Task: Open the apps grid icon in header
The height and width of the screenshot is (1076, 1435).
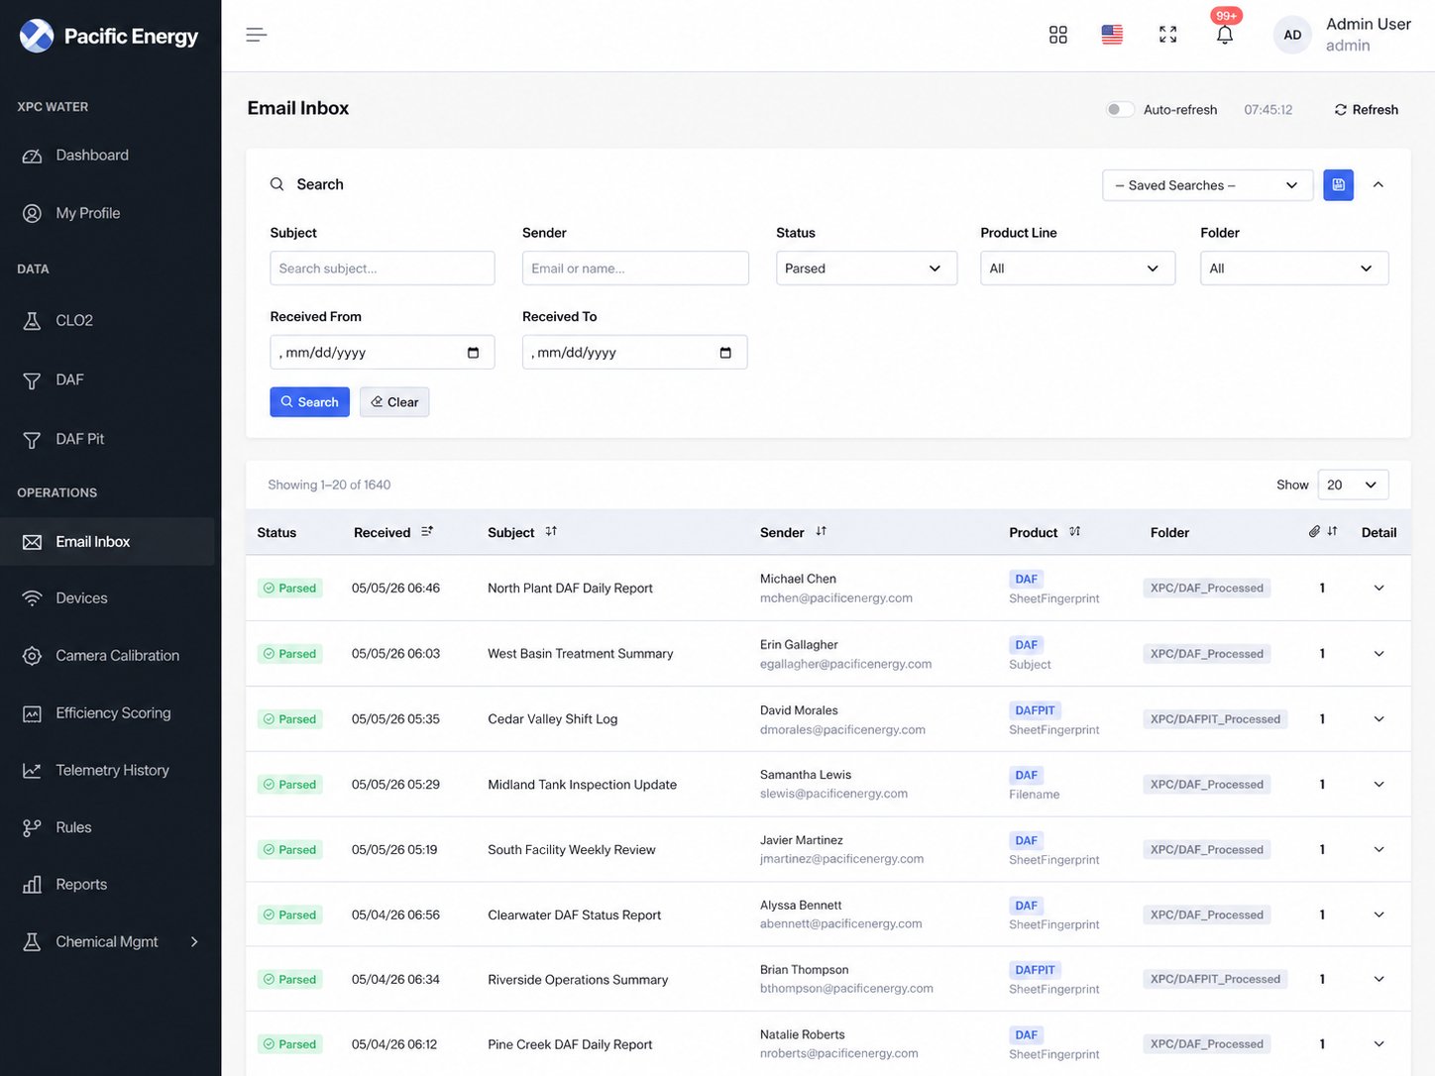Action: pos(1057,35)
